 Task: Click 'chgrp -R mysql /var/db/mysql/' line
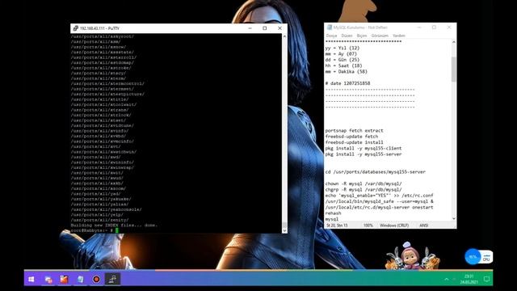(364, 190)
